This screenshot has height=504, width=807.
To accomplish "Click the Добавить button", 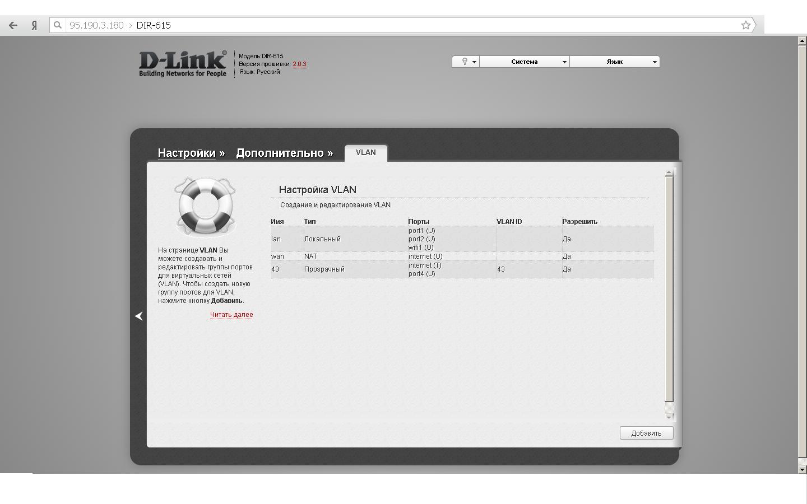I will pos(647,433).
